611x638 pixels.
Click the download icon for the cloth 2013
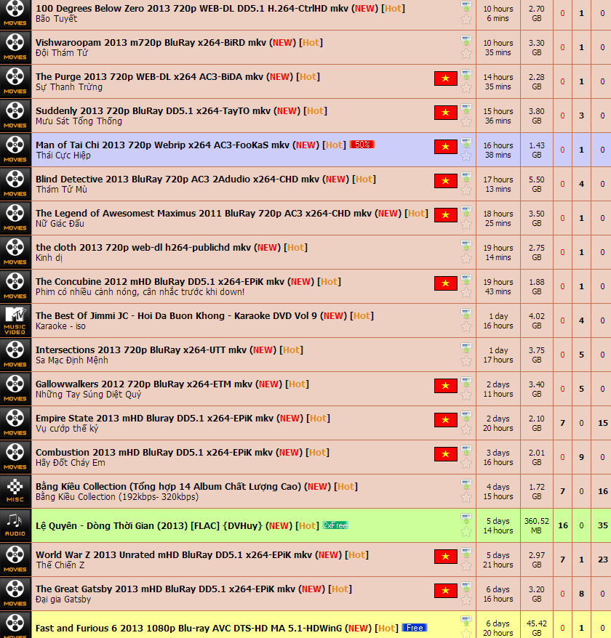(466, 246)
